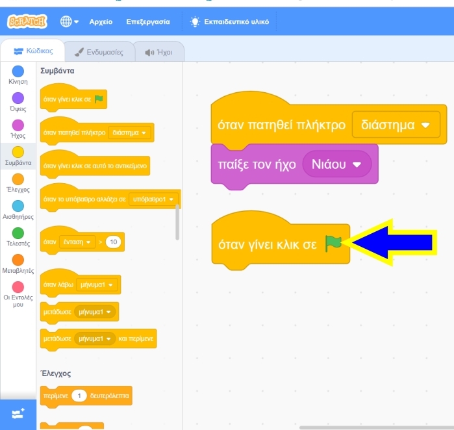Select the Αισθητήρες (Sensing) category circle
The width and height of the screenshot is (454, 430).
18,206
